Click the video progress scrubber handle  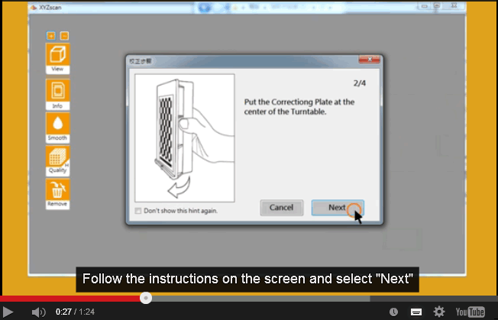[146, 298]
